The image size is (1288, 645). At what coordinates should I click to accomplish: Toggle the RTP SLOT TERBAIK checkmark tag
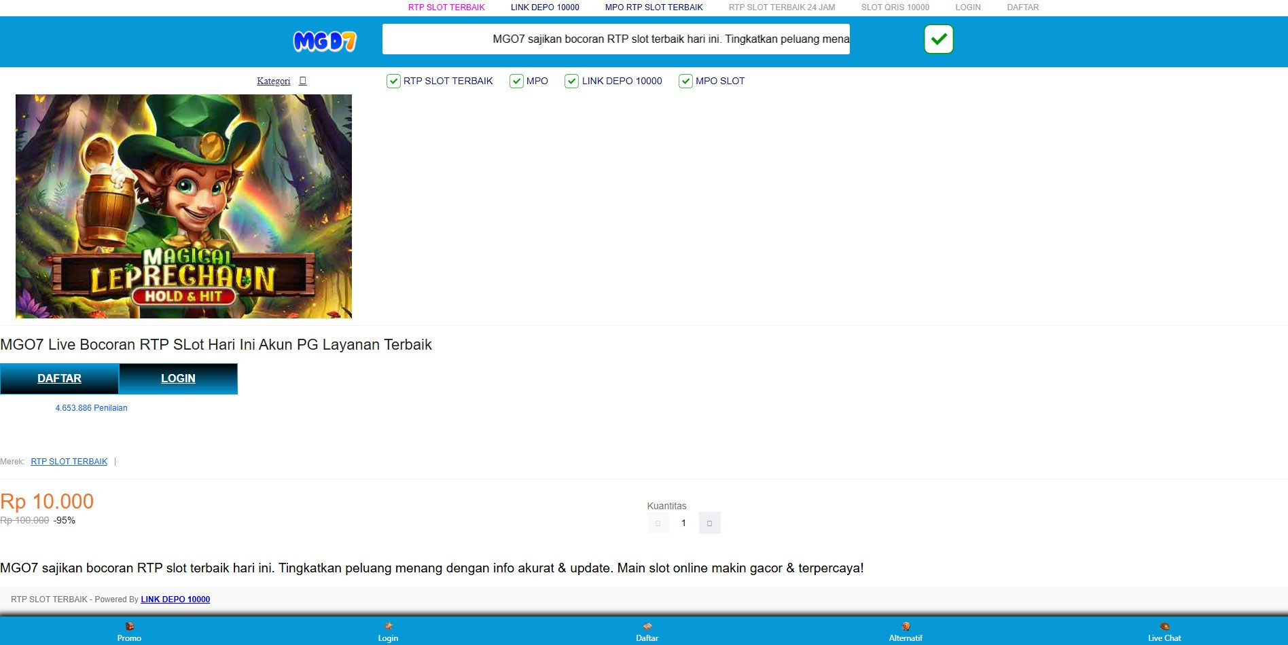pyautogui.click(x=440, y=81)
